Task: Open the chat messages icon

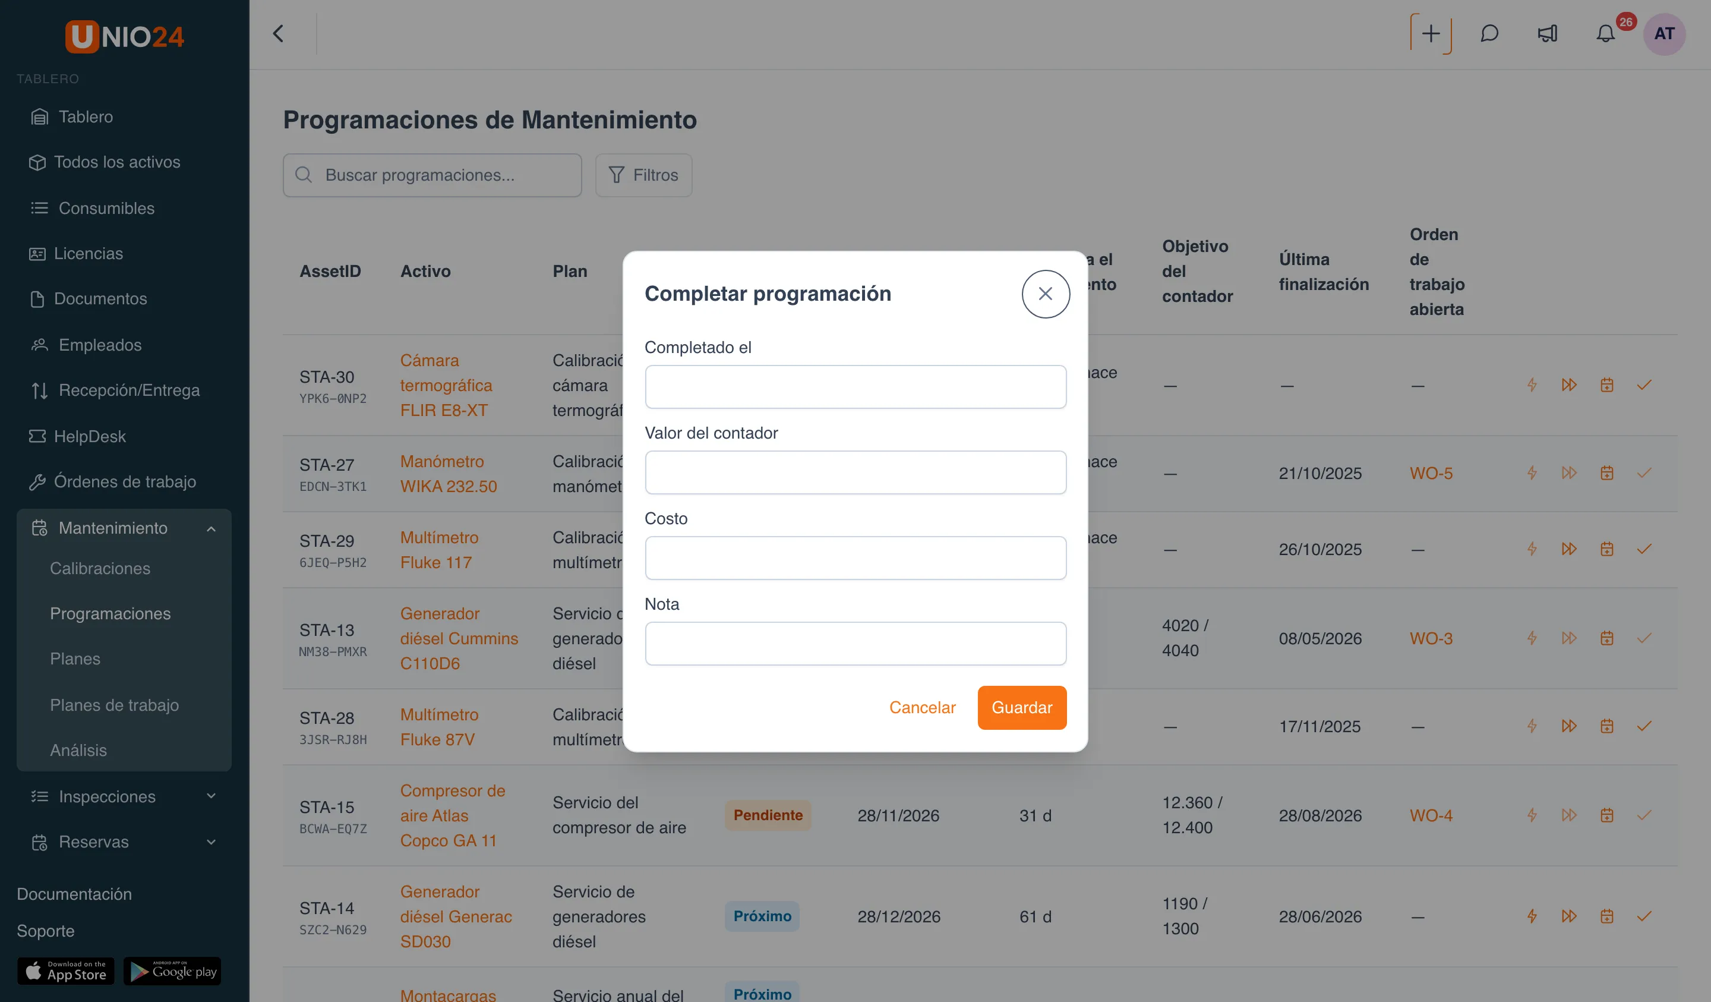Action: (x=1489, y=34)
